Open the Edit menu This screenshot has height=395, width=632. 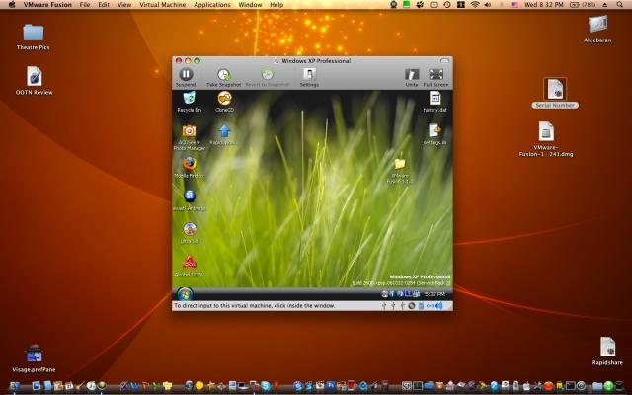(104, 5)
